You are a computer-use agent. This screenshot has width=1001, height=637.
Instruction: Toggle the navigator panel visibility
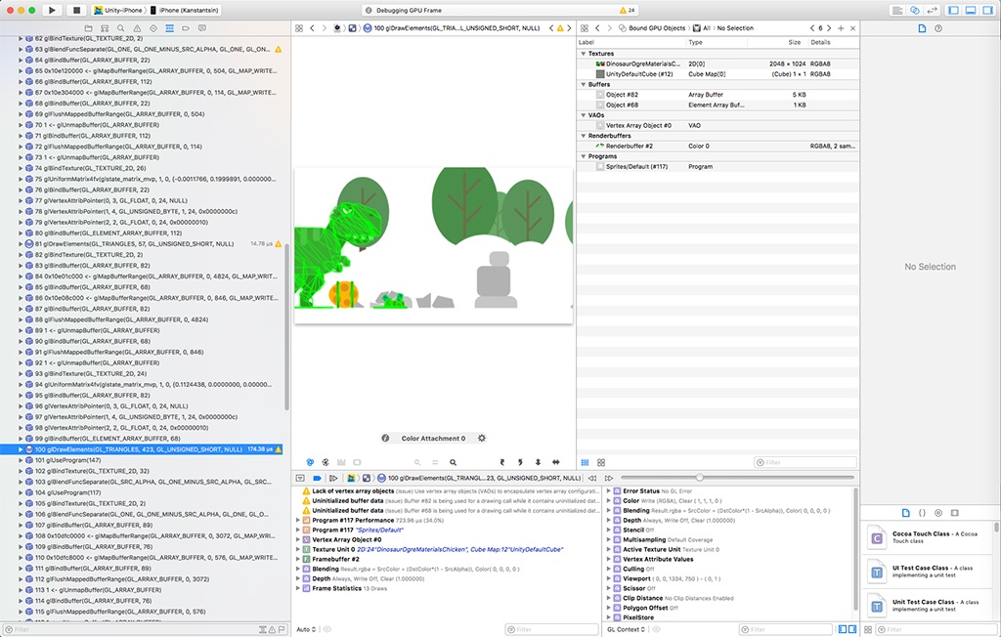[954, 10]
